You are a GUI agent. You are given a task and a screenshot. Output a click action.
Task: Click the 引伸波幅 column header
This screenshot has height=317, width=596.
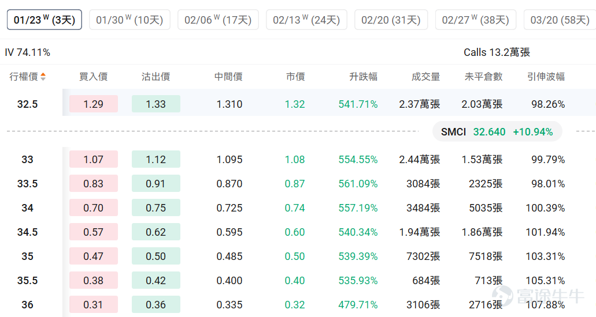[x=546, y=77]
